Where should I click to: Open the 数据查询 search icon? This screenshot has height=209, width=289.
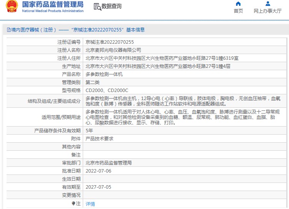point(97,7)
